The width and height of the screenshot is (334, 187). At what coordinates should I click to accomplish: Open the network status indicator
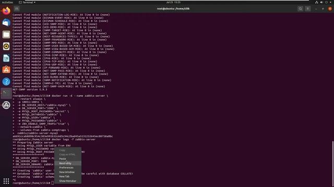click(x=317, y=2)
